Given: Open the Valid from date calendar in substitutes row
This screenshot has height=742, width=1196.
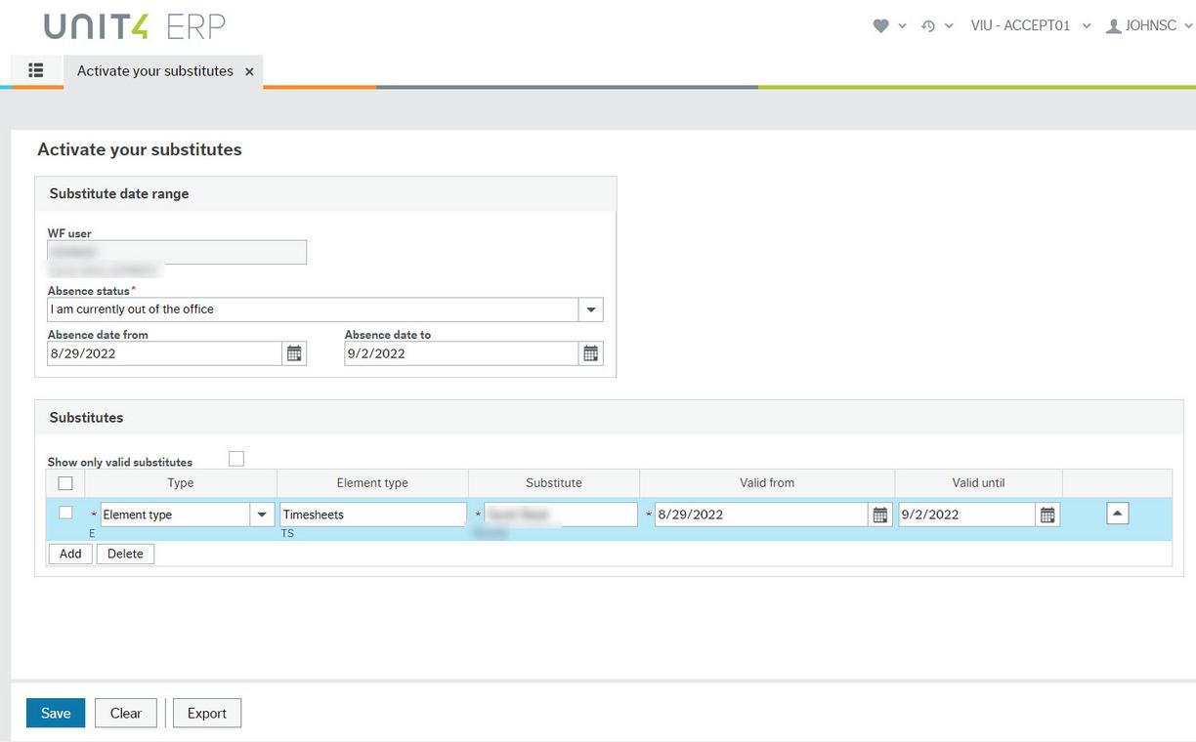Looking at the screenshot, I should (x=880, y=515).
